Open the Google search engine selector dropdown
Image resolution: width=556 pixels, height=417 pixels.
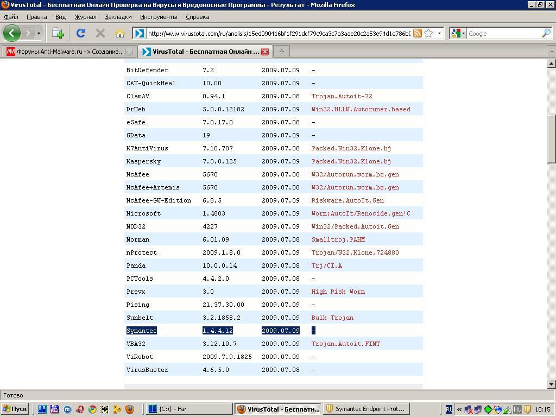point(458,33)
